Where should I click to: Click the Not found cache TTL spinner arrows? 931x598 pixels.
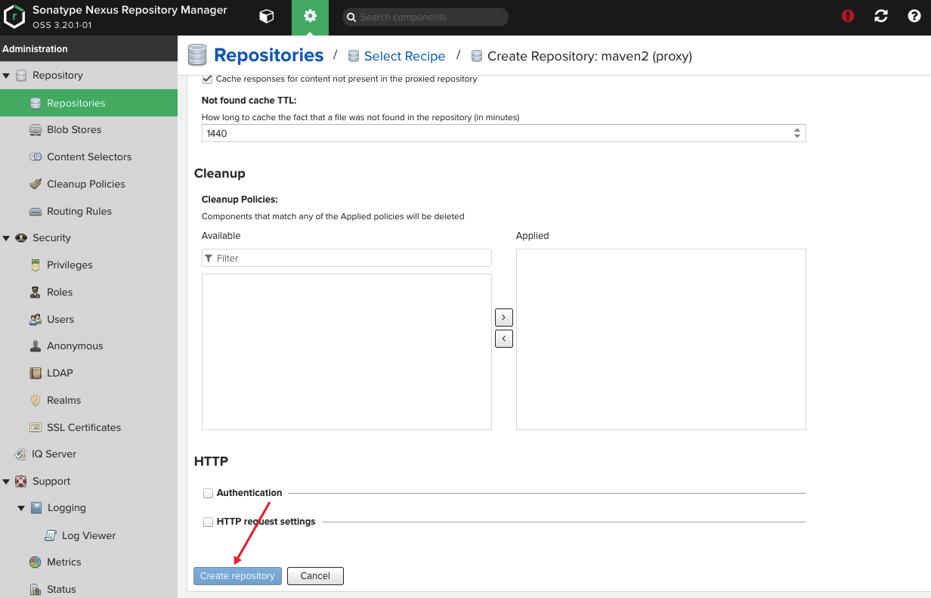click(797, 133)
